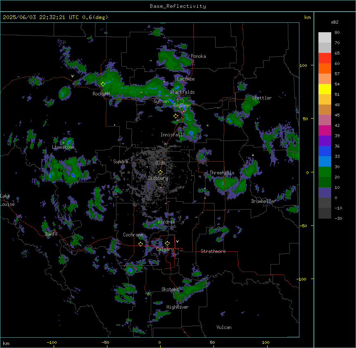Click the orange 57–60 dBZ legend swatch

tap(325, 68)
